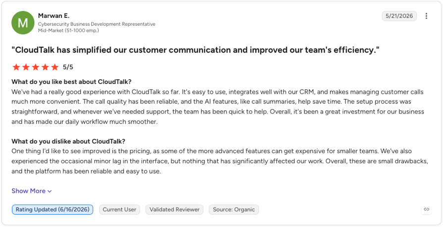Open the three-dot review options menu
This screenshot has width=443, height=227.
[x=426, y=16]
